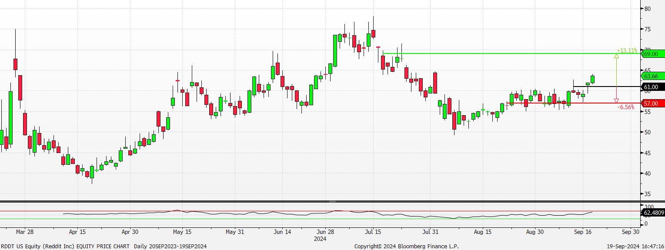665x250 pixels.
Task: Click the green upward arrowhead near 69.00
Action: click(x=616, y=56)
